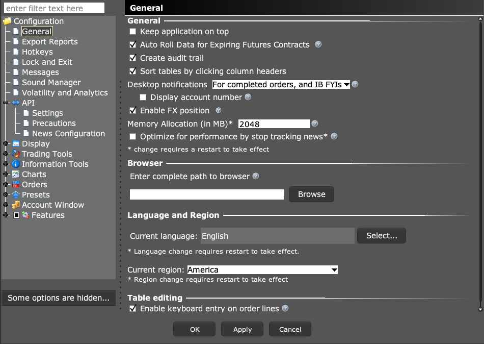Collapse the API tree node

pyautogui.click(x=6, y=103)
